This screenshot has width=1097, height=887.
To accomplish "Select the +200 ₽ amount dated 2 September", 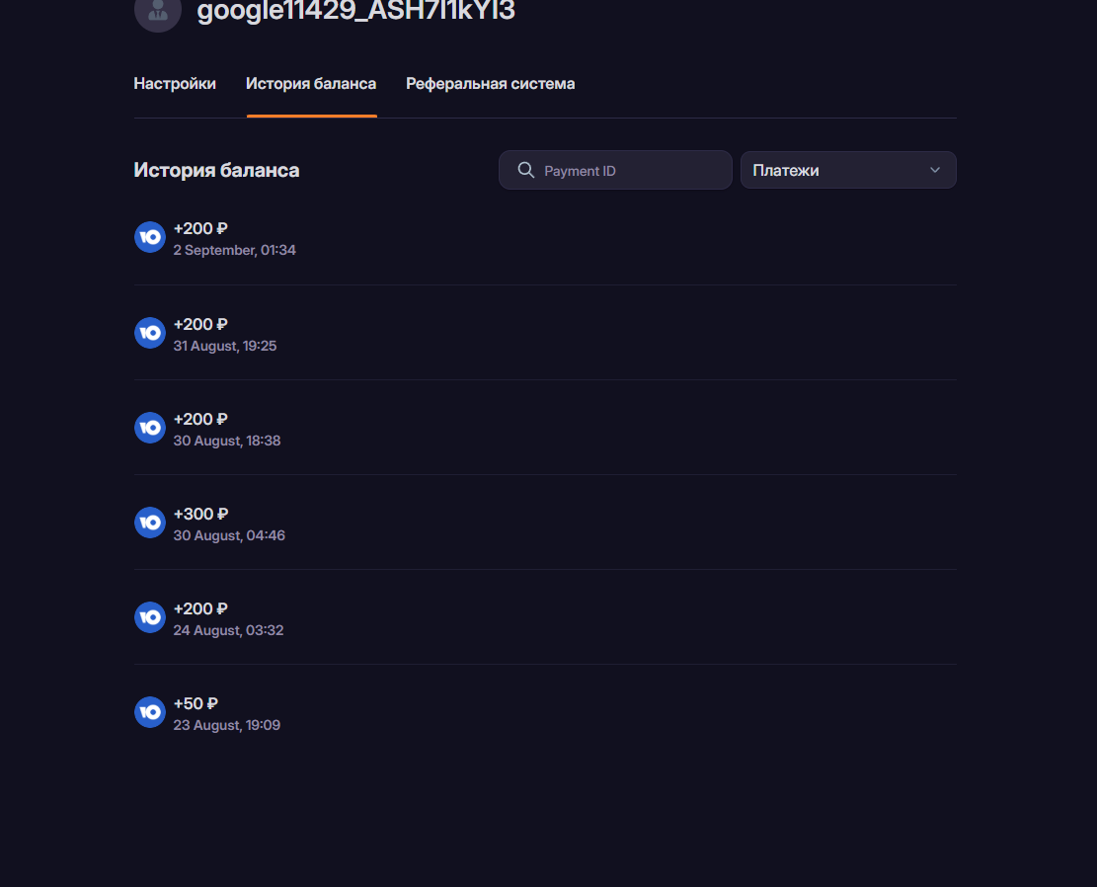I will (x=200, y=229).
